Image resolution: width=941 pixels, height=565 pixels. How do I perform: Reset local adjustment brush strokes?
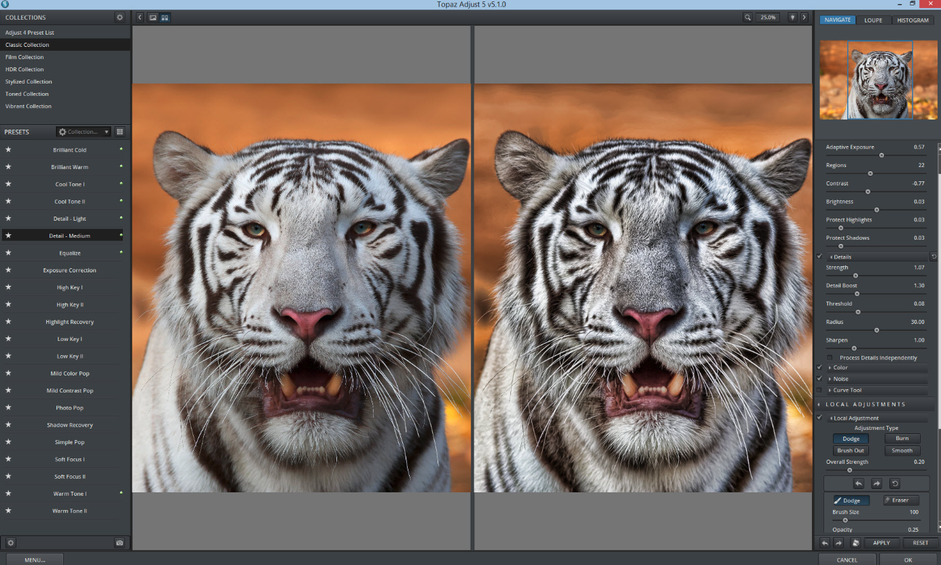[x=894, y=484]
